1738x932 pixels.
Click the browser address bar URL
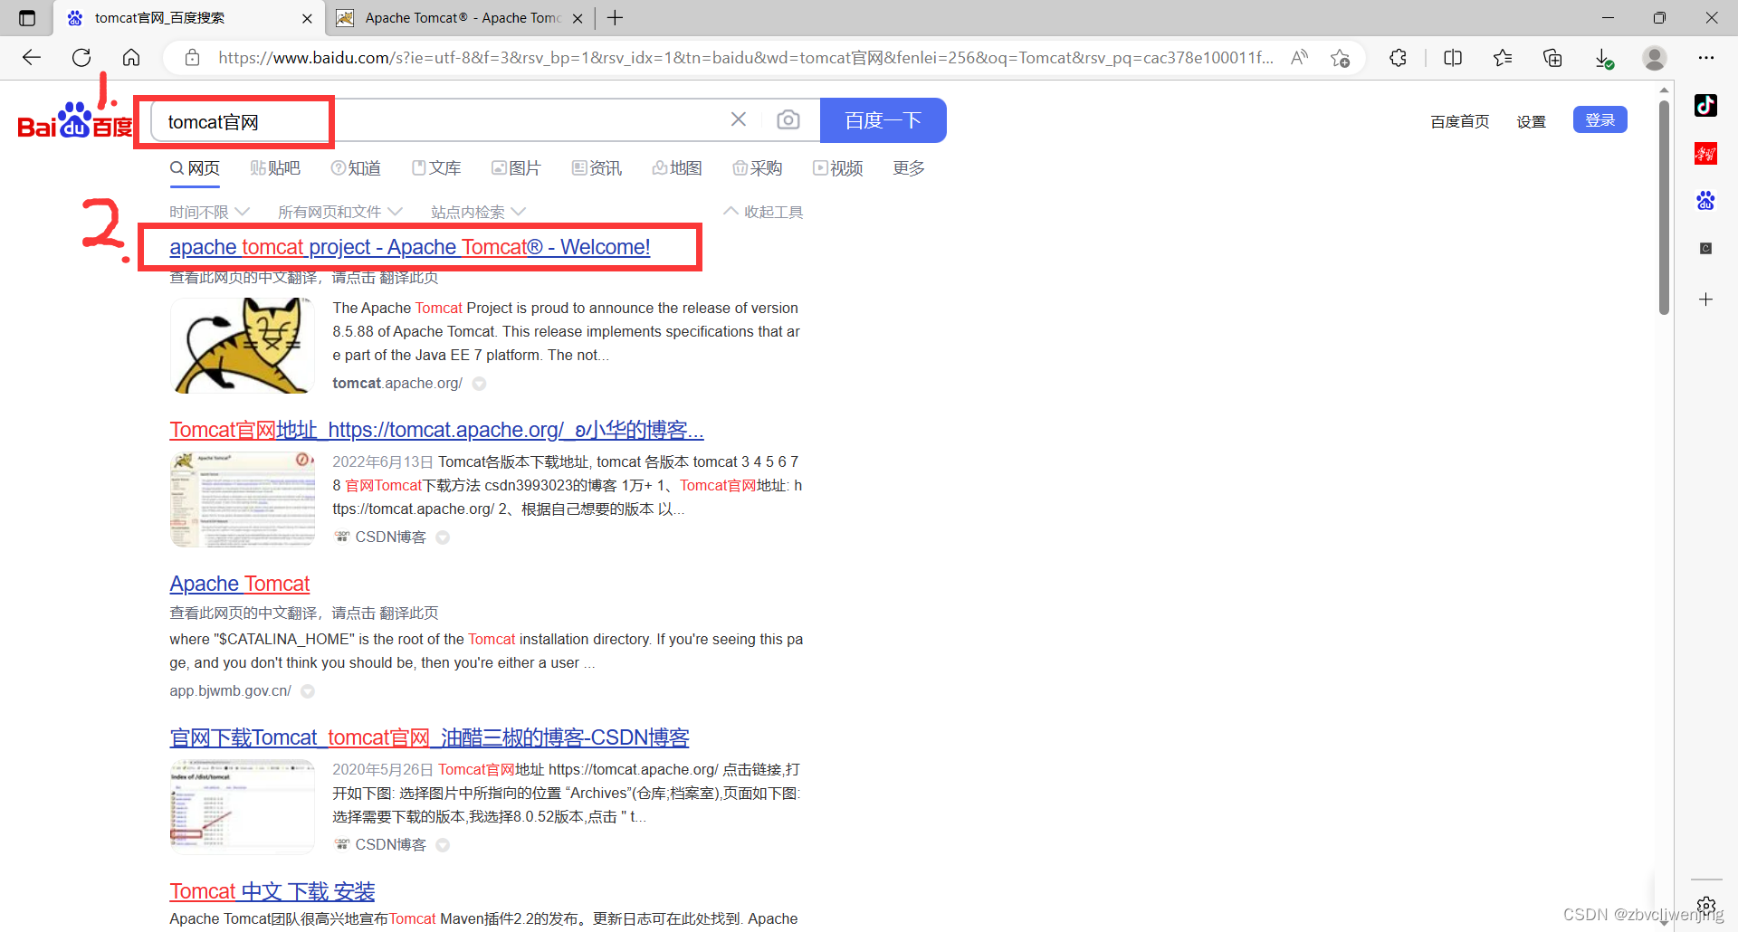click(x=745, y=58)
